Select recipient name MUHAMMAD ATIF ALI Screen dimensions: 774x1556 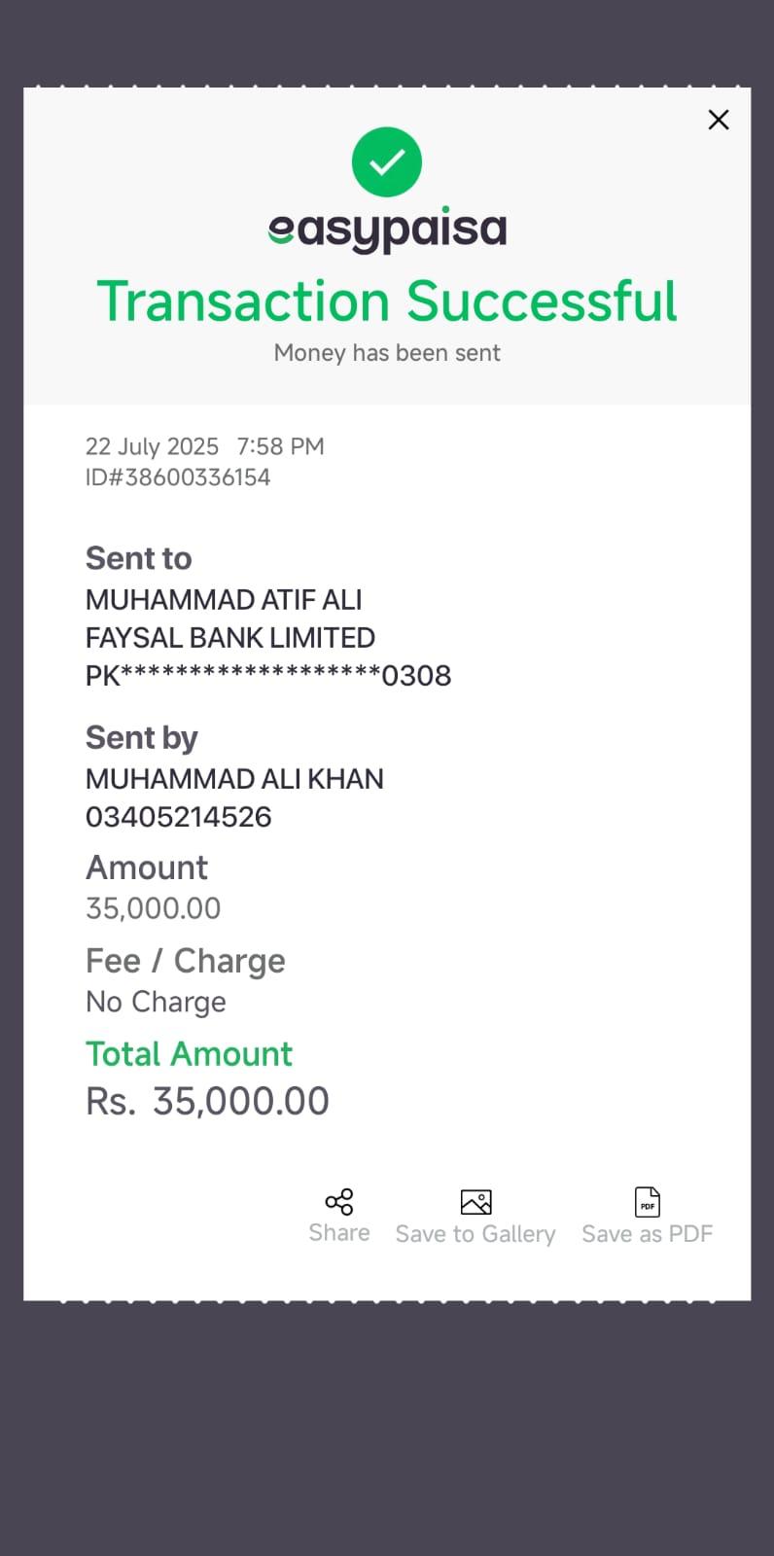[x=224, y=600]
